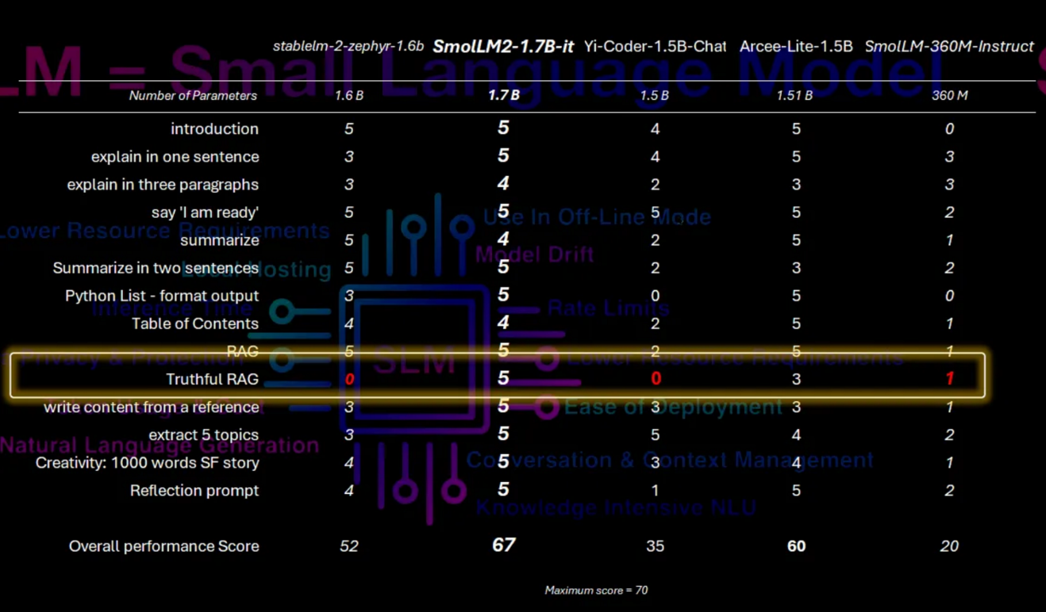The height and width of the screenshot is (612, 1046).
Task: Click the three paragraphs score under Arcee-Lite
Action: click(796, 185)
